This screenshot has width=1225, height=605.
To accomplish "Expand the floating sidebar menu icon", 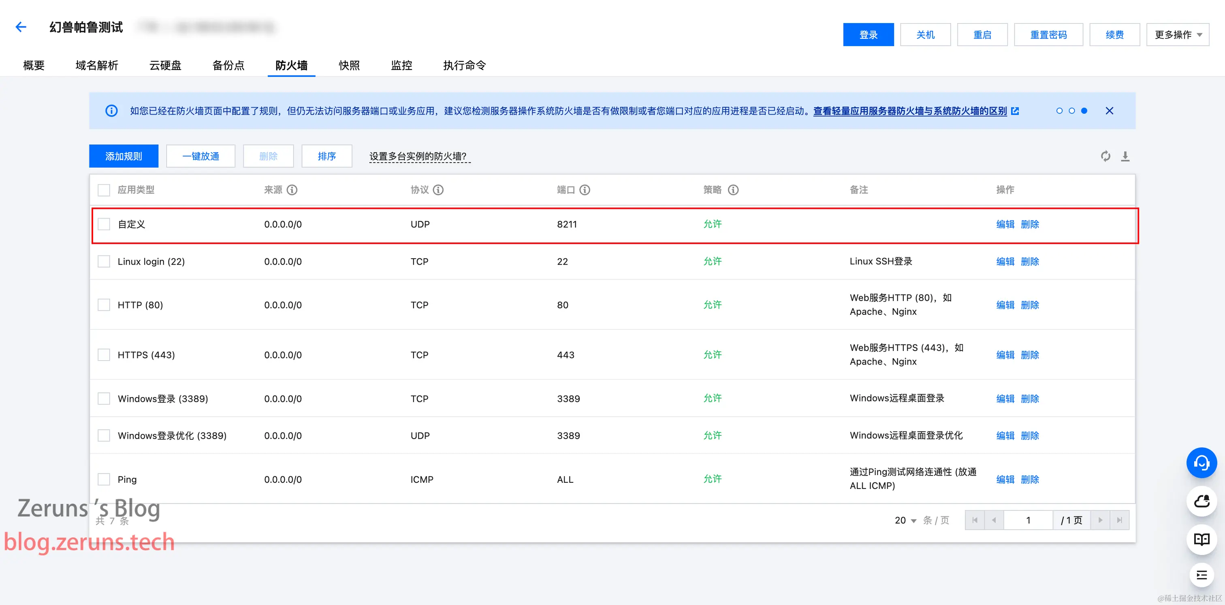I will coord(1201,575).
